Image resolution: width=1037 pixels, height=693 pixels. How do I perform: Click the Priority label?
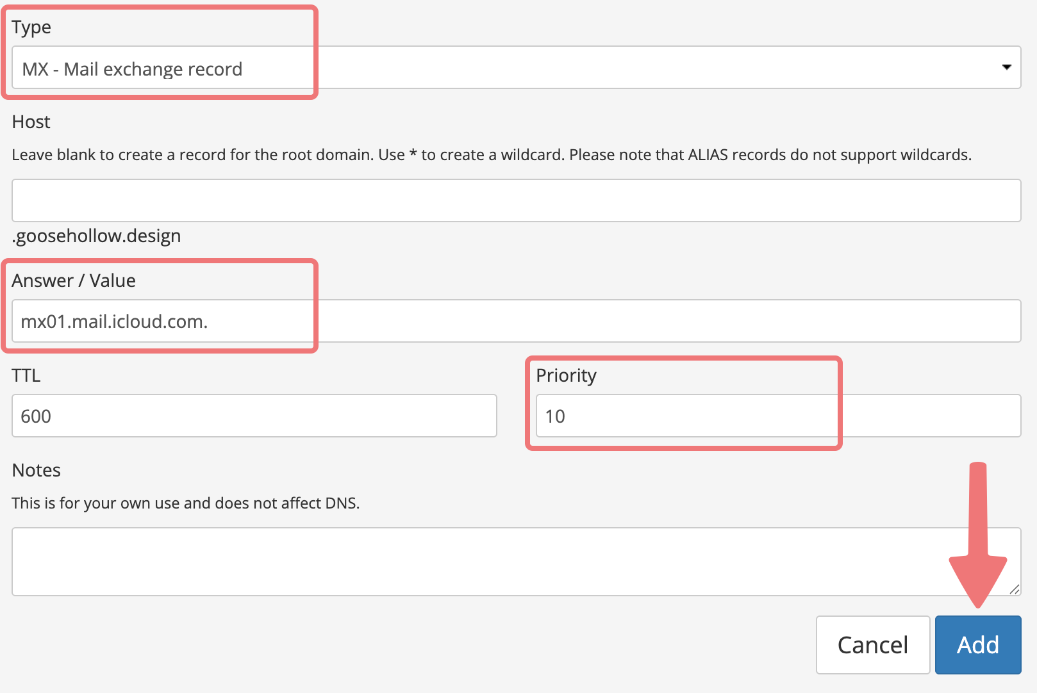(567, 375)
